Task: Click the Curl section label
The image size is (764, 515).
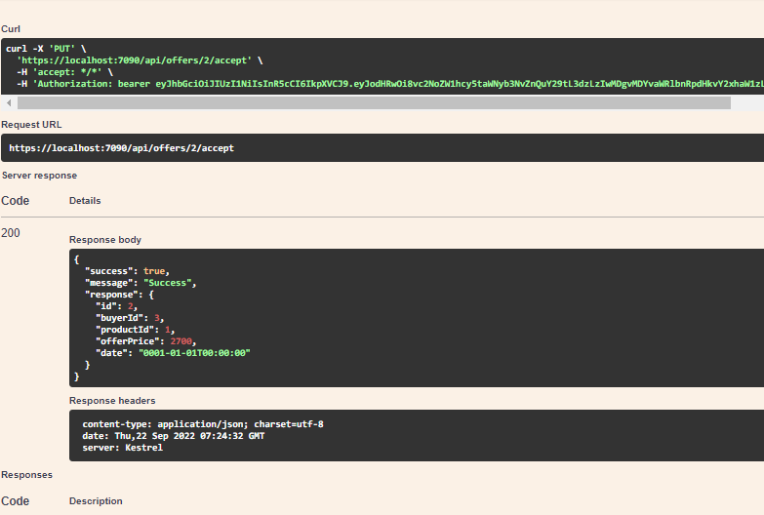Action: [x=11, y=28]
